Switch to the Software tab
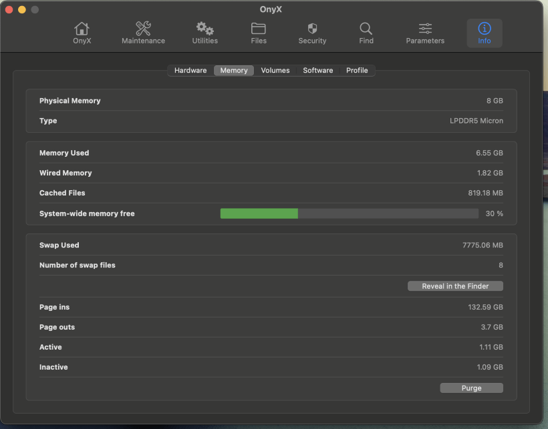The image size is (548, 429). pos(318,71)
